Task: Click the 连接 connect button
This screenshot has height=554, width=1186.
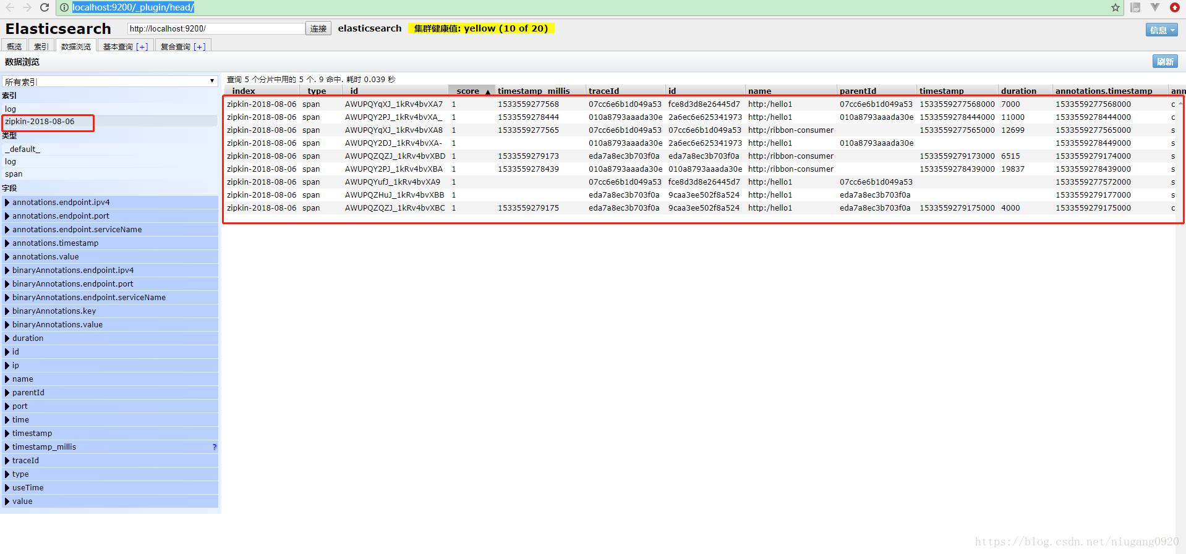Action: 318,28
